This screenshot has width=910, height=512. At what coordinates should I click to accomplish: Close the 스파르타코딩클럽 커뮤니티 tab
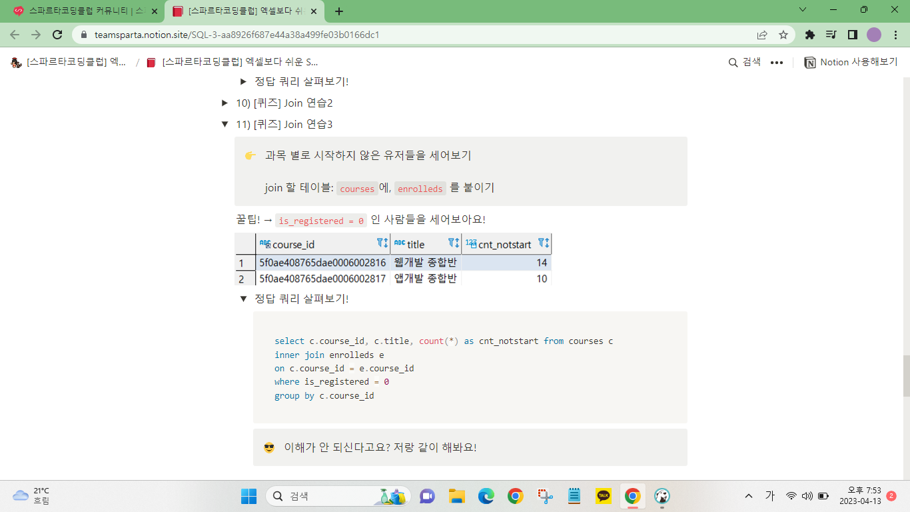[x=154, y=11]
